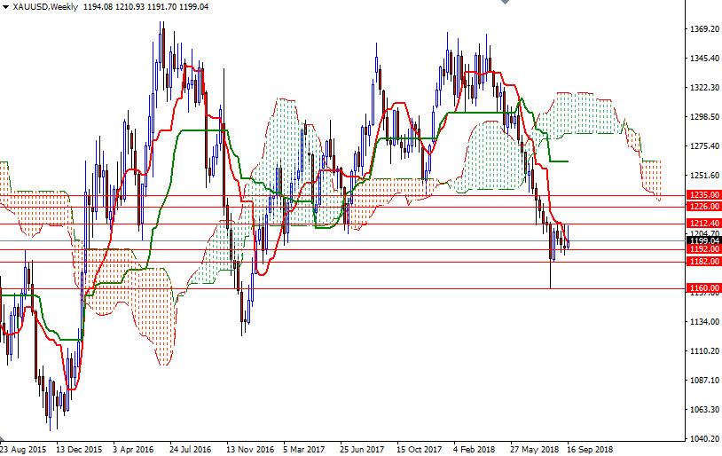Click the 5 Mar 2017 date label
The image size is (722, 456).
pos(304,450)
